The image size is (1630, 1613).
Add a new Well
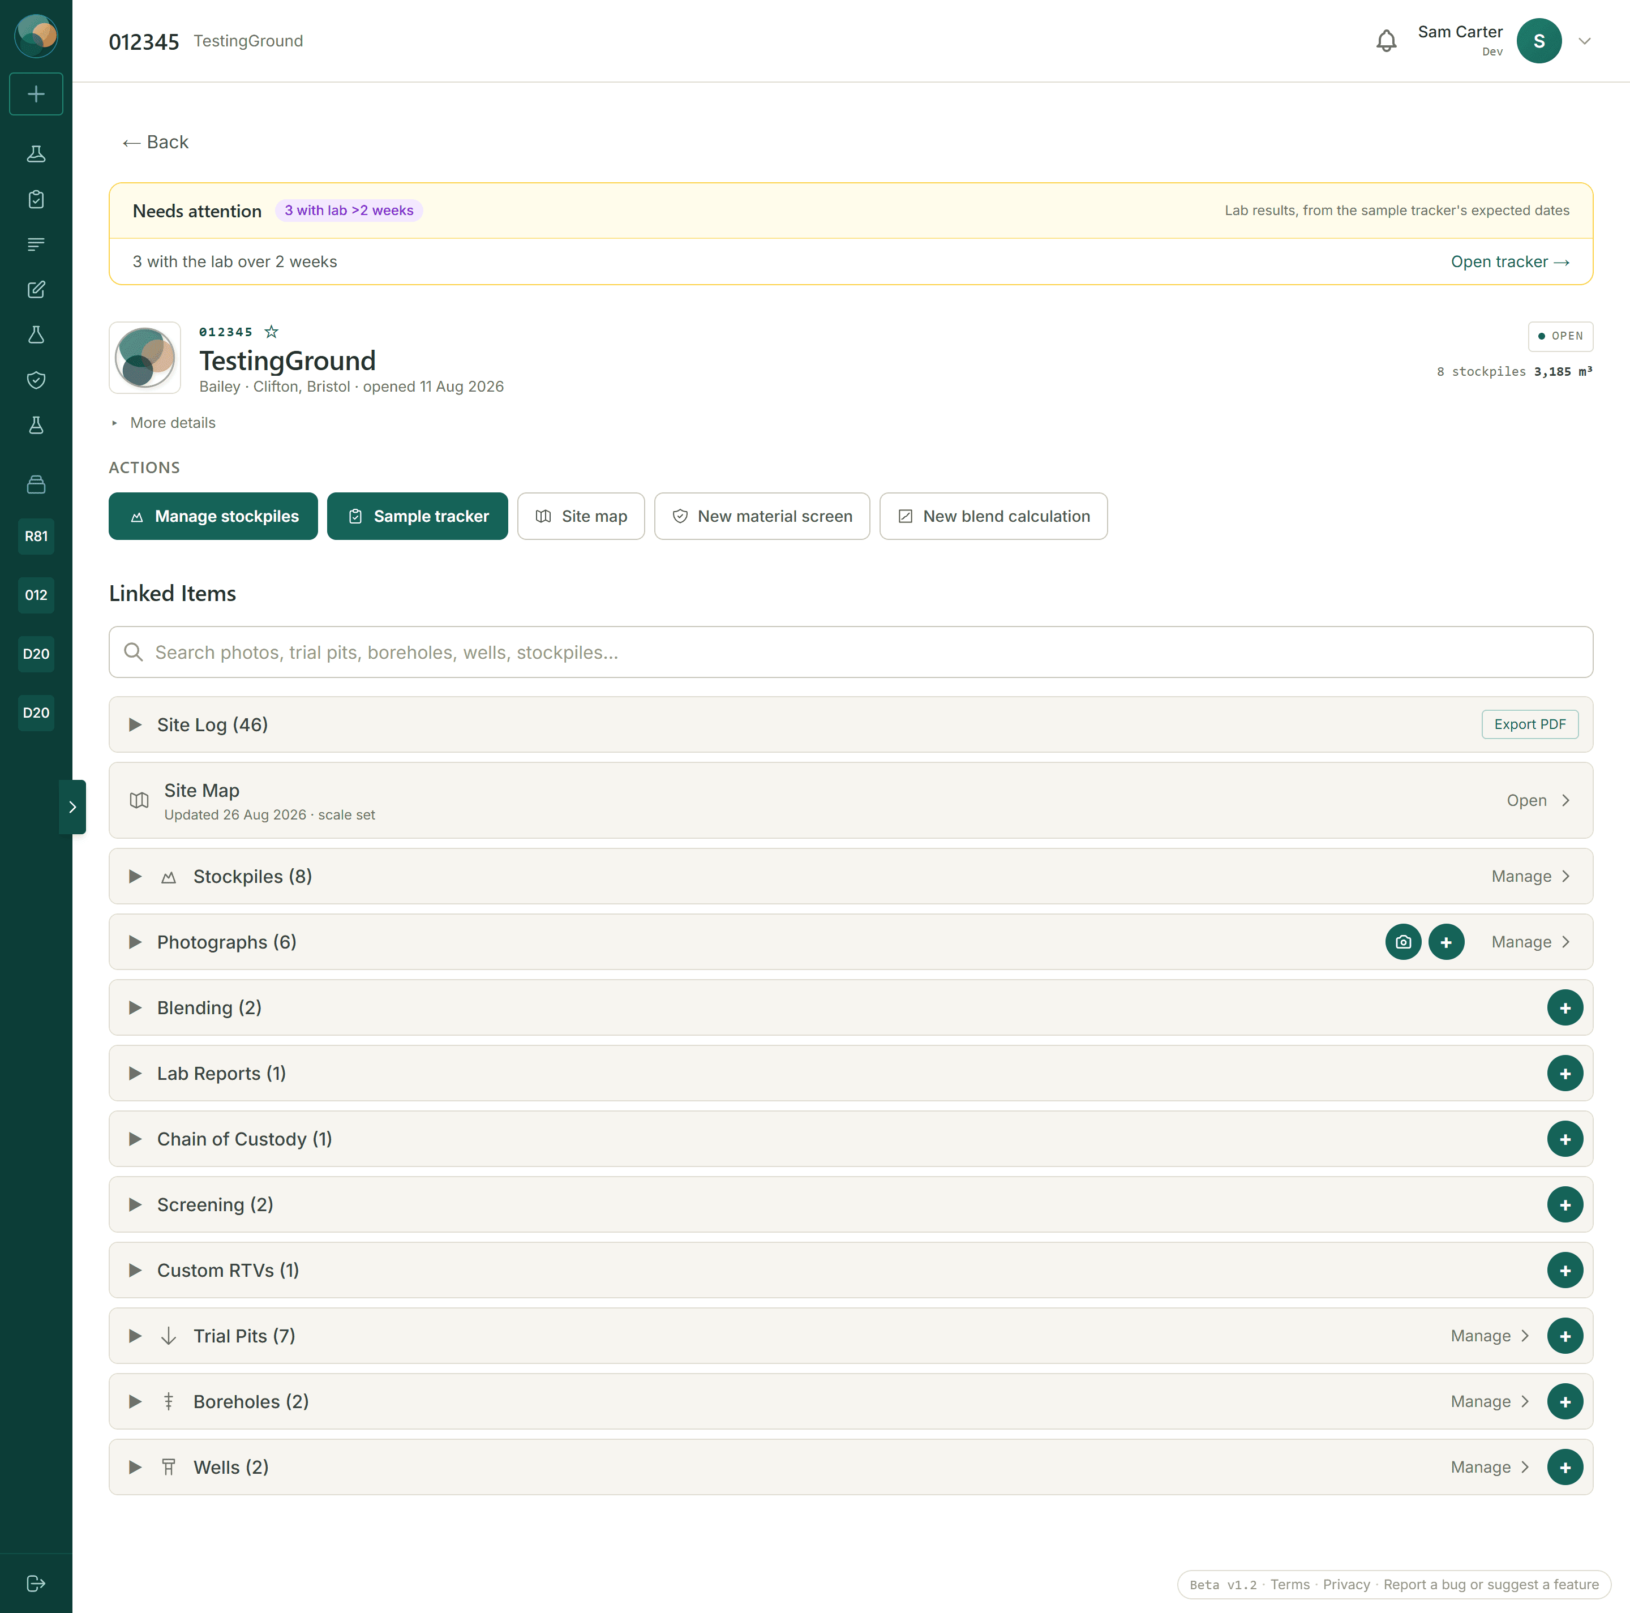(1565, 1467)
